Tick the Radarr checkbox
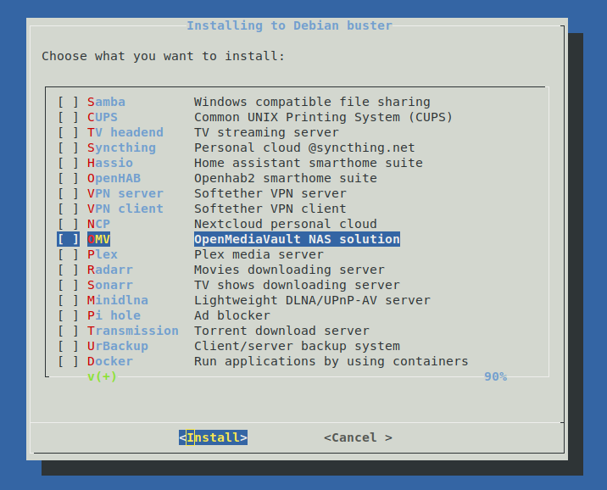The image size is (607, 490). coord(68,270)
